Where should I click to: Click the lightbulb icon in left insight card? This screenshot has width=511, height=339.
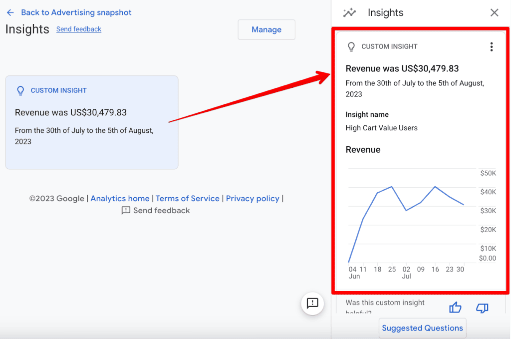tap(20, 90)
